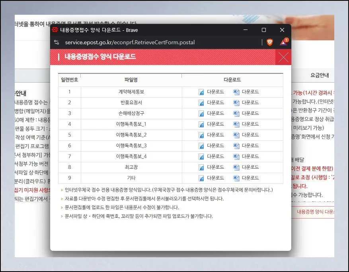Click the HWP 다운로드 link for 반품요청서

(215, 102)
